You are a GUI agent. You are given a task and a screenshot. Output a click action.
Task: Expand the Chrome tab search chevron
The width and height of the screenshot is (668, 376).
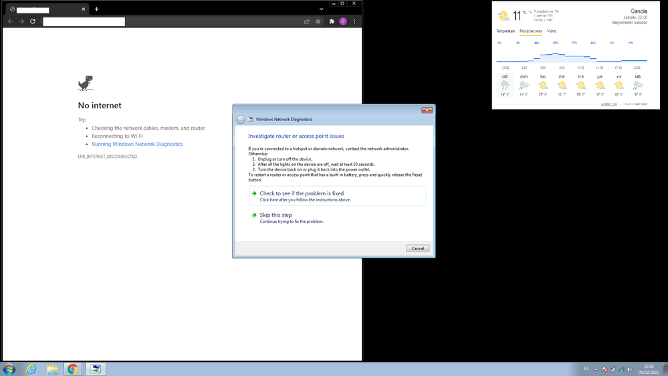(x=322, y=9)
